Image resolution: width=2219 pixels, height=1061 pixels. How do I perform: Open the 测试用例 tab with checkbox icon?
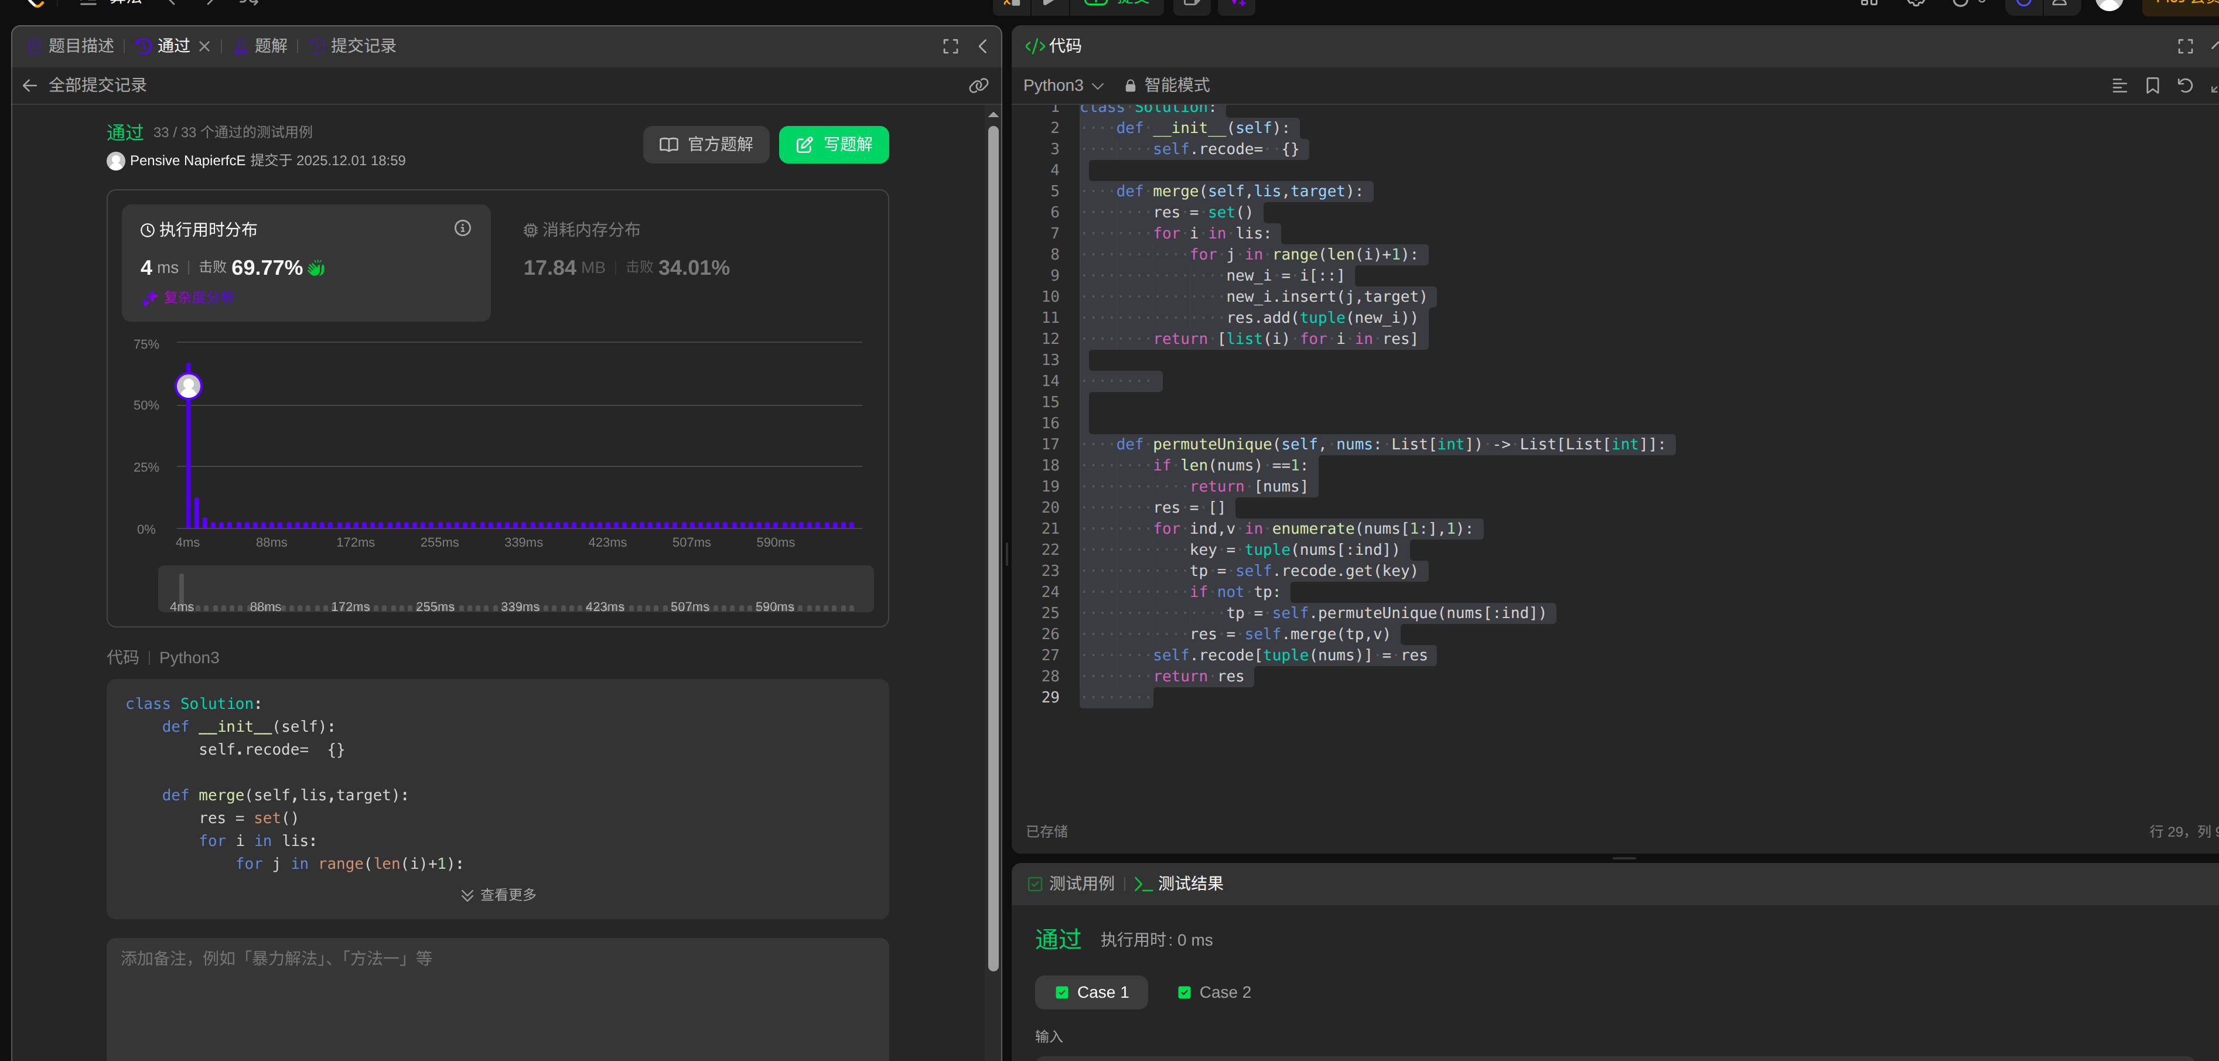pos(1071,883)
